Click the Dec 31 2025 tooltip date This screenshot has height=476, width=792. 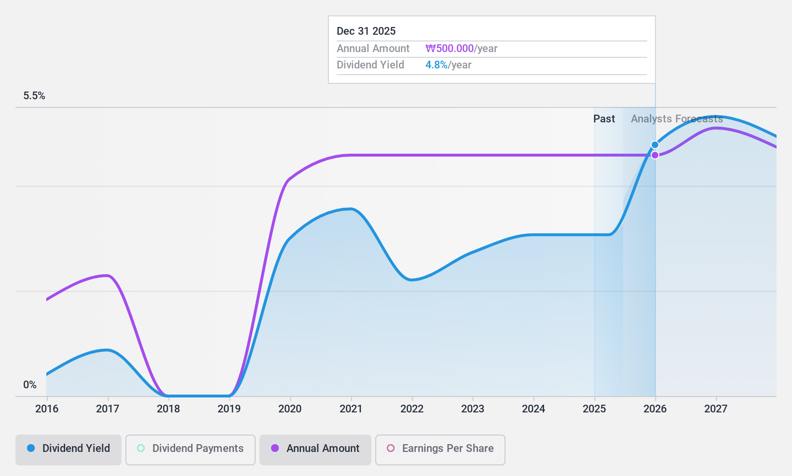366,31
